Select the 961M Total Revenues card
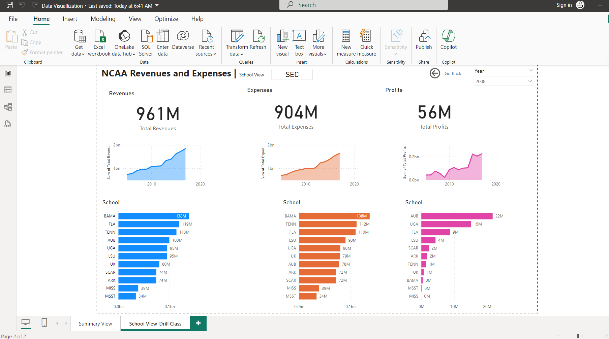 [x=158, y=117]
